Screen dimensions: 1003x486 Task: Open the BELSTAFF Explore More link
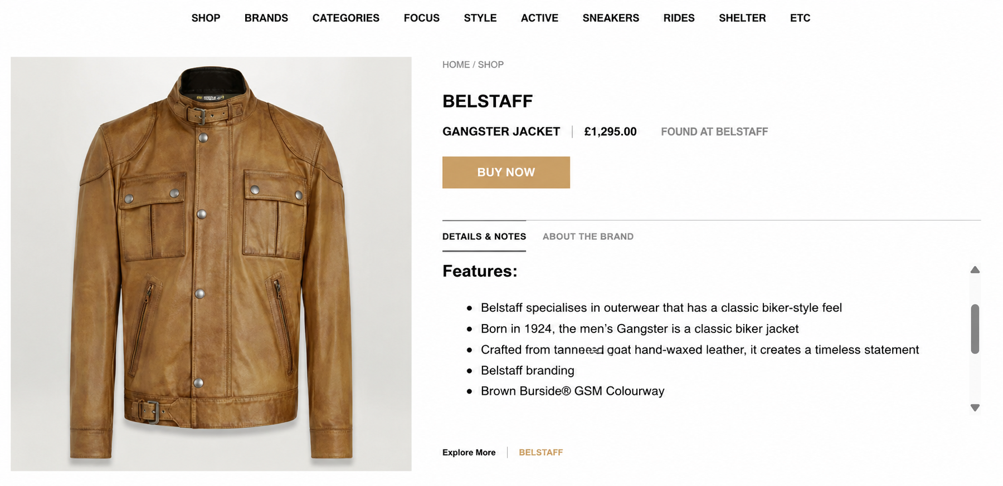(541, 452)
